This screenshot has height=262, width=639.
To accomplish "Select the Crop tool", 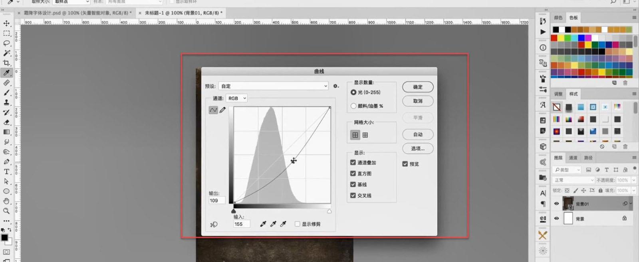I will coord(6,63).
